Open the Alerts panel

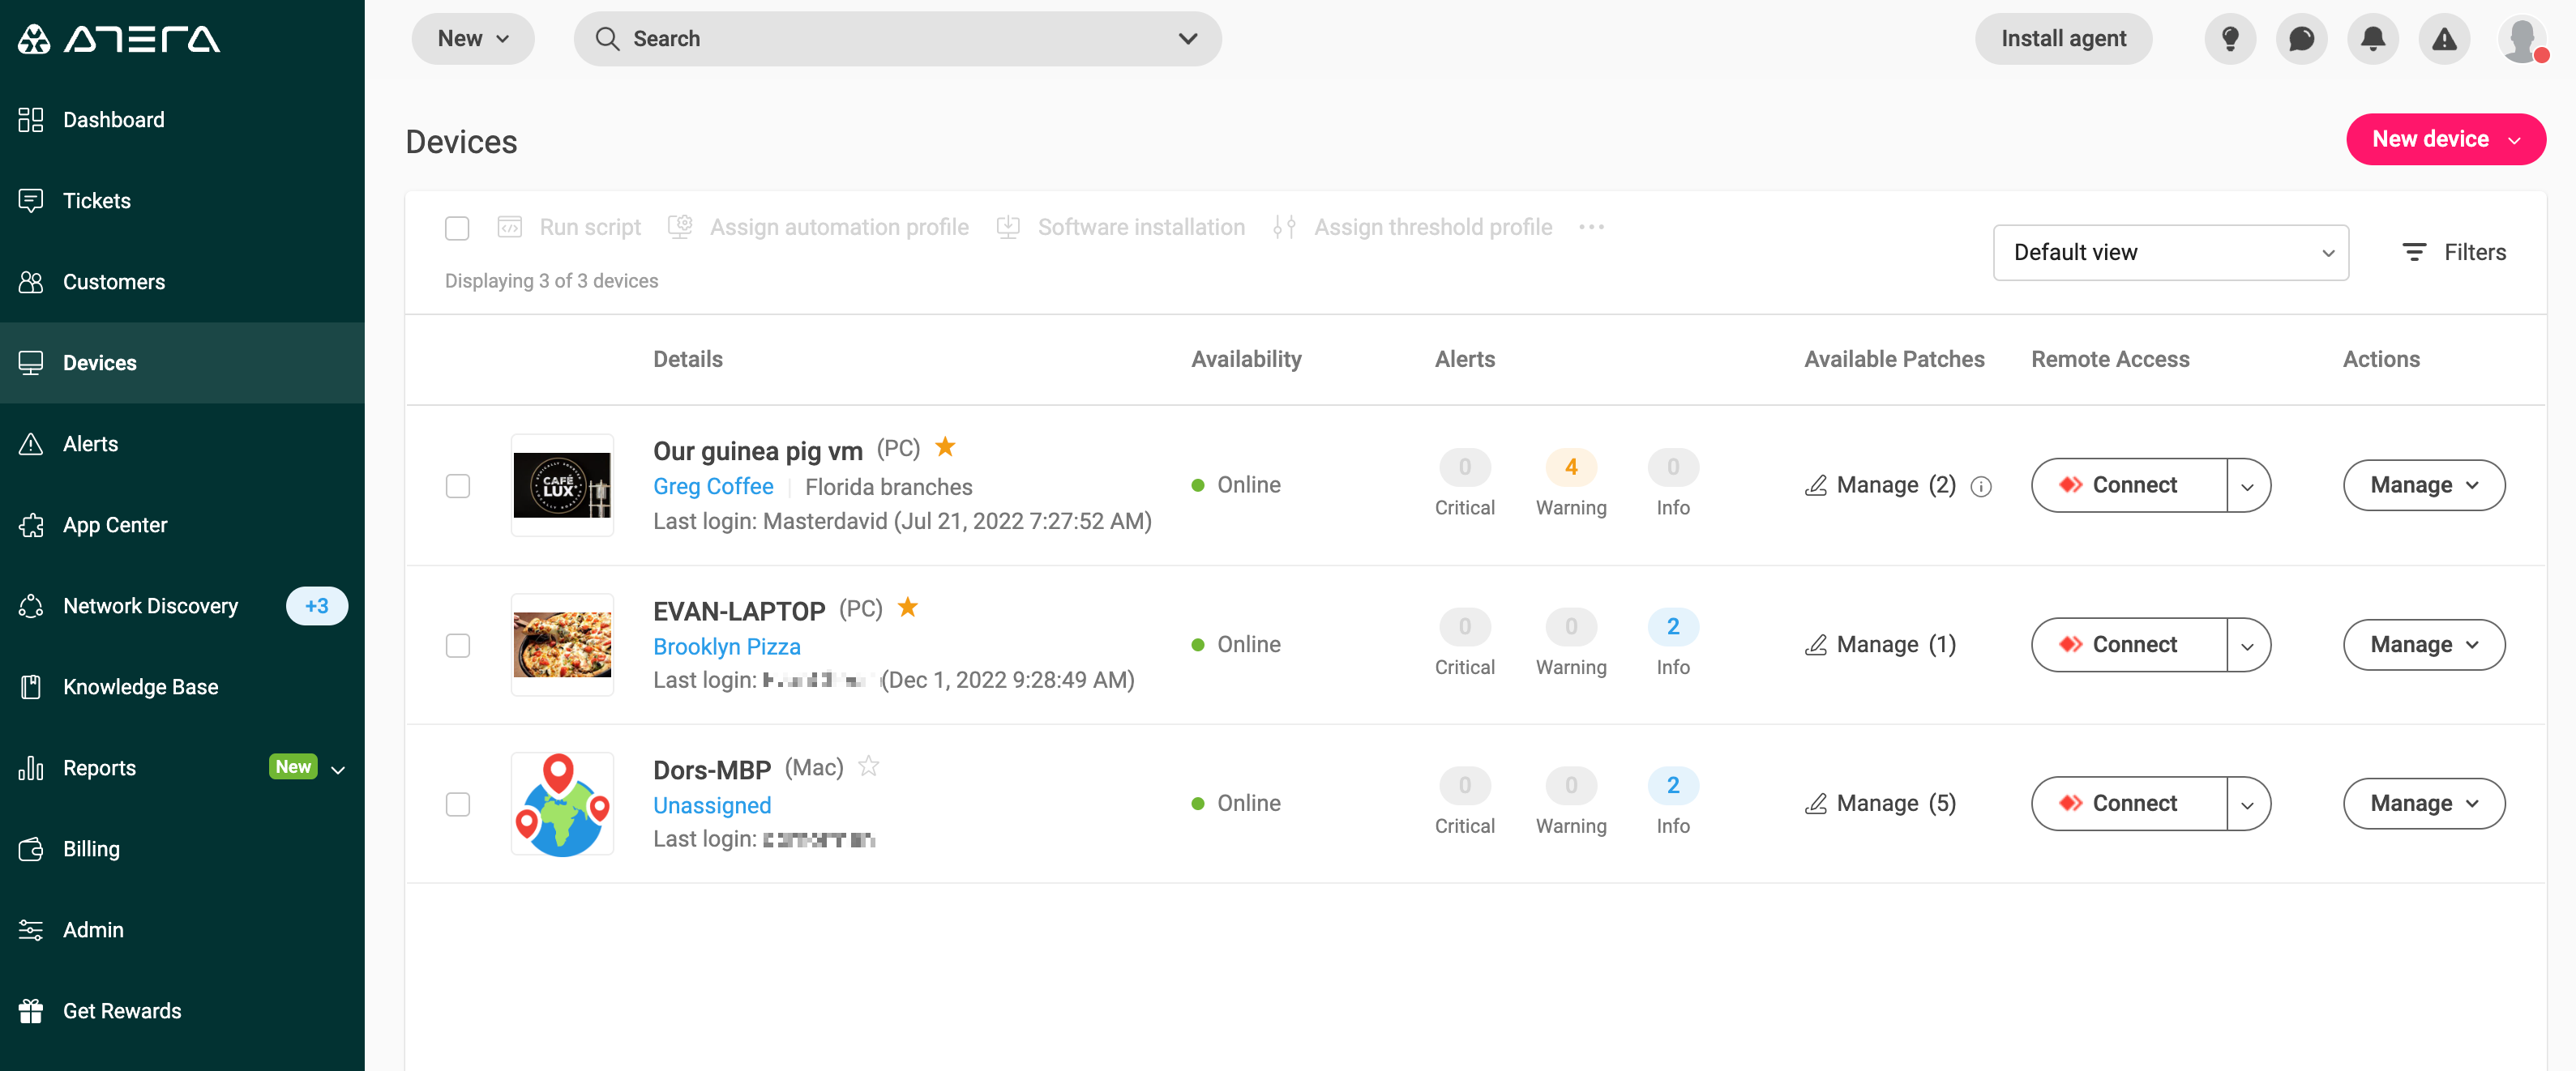[91, 442]
